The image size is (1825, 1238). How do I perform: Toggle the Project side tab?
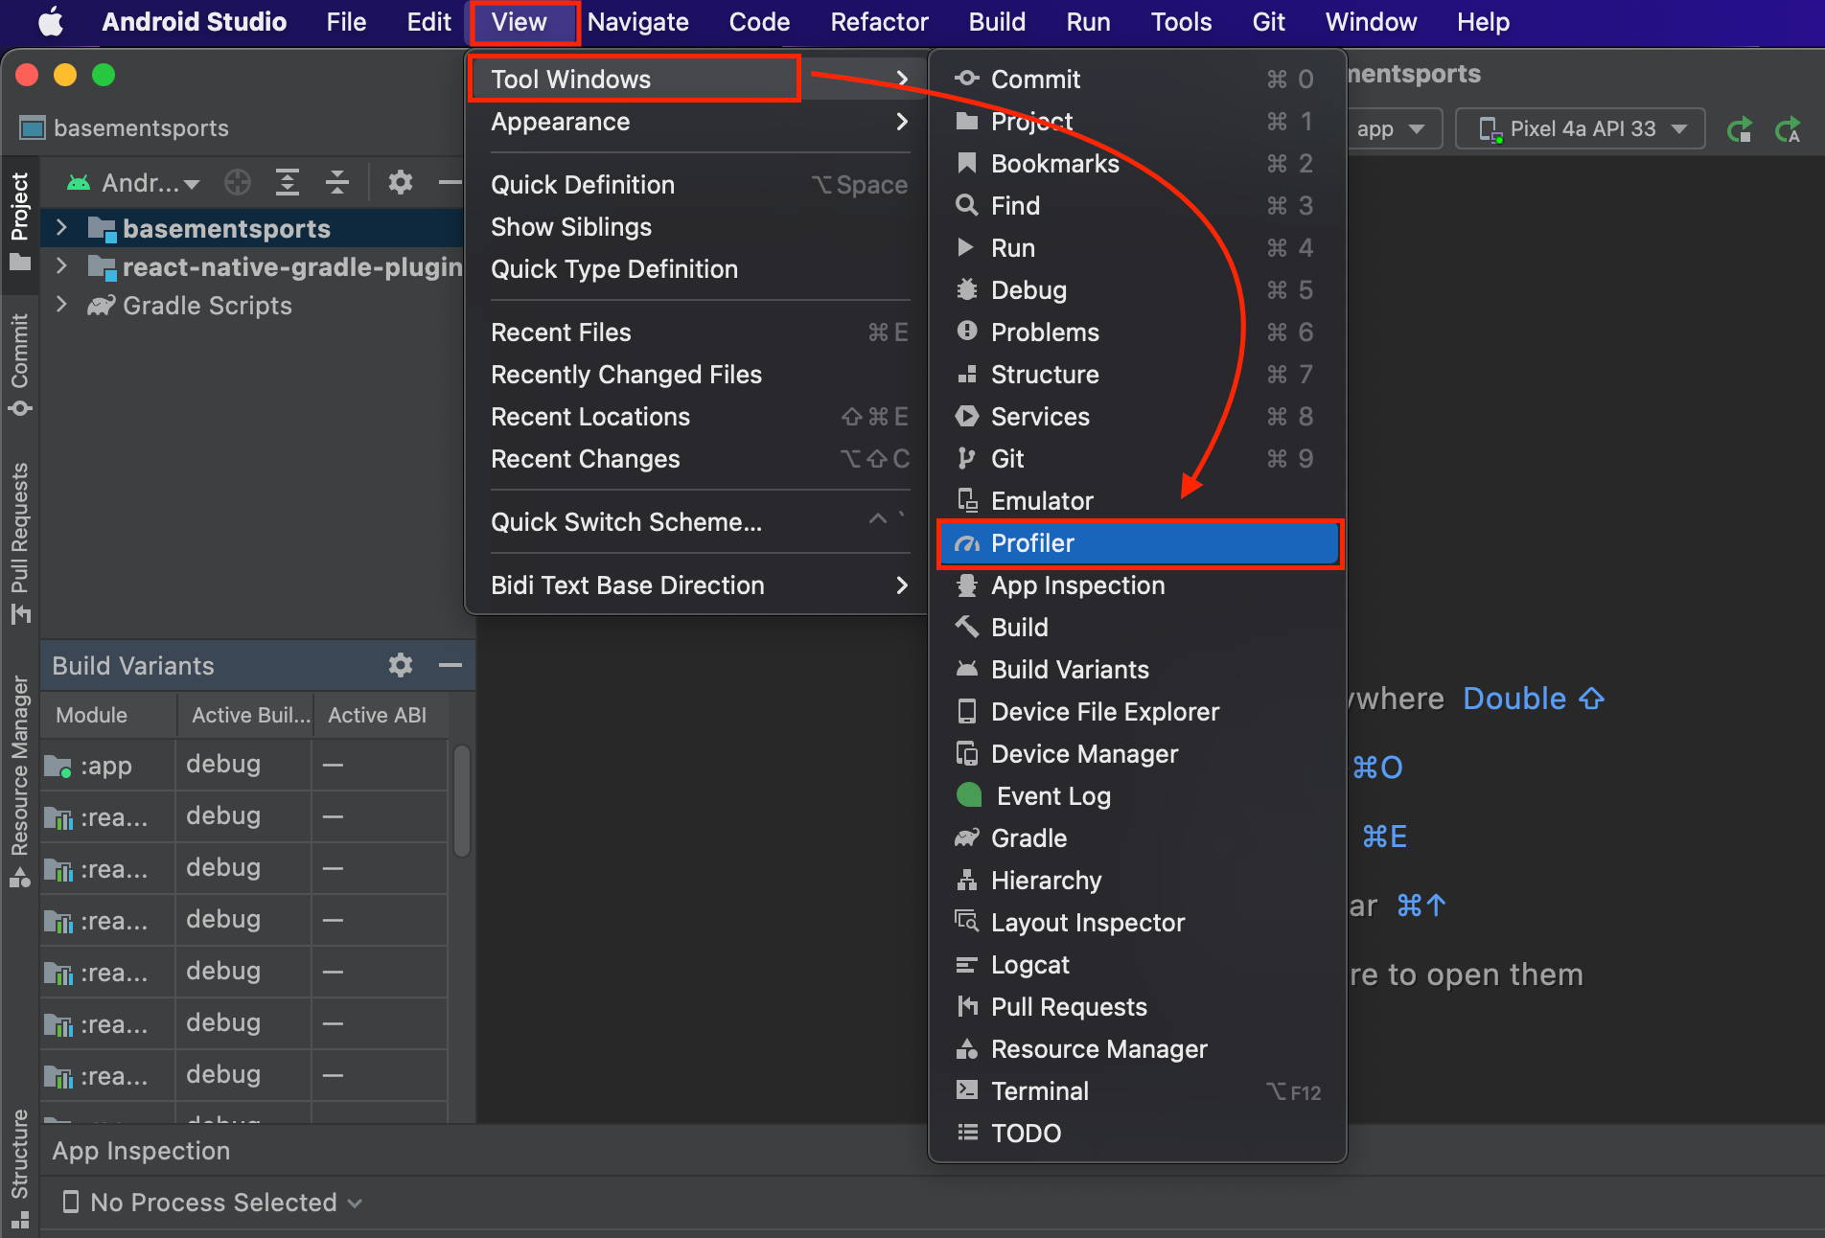19,221
